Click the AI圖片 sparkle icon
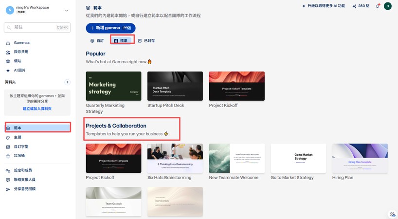The image size is (398, 219). (x=8, y=71)
